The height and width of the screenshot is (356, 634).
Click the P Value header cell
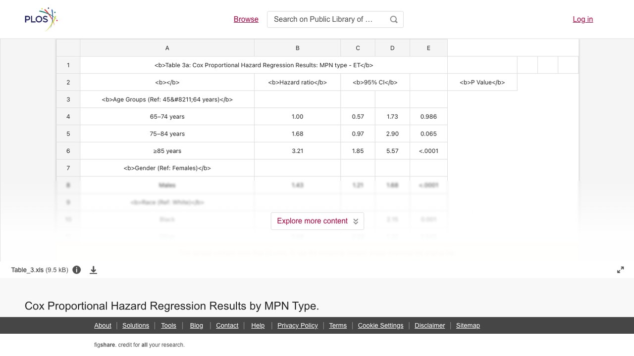click(x=482, y=83)
